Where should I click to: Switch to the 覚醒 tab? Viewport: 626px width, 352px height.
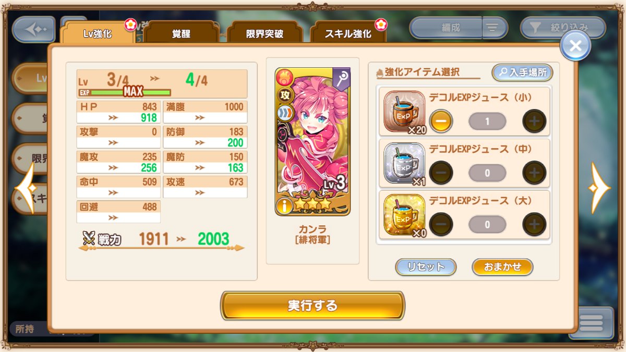[x=181, y=34]
